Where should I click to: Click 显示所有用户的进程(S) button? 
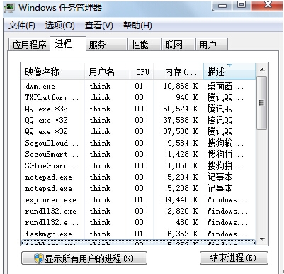(84, 258)
